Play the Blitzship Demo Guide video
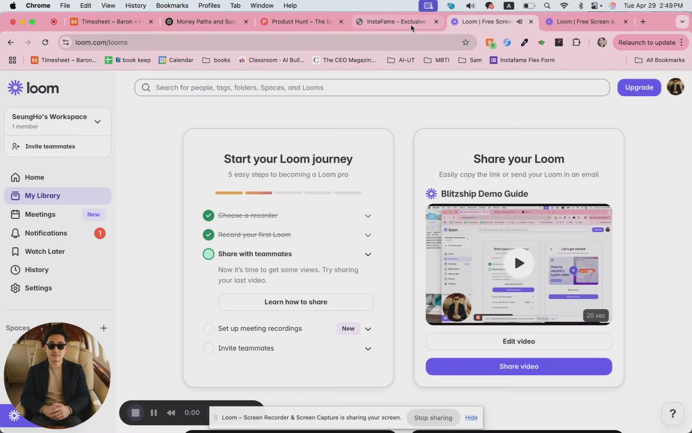 point(519,263)
